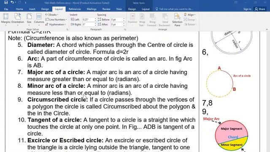The height and width of the screenshot is (152, 270).
Task: Click the Redo button in quick access toolbar
Action: (20, 3)
